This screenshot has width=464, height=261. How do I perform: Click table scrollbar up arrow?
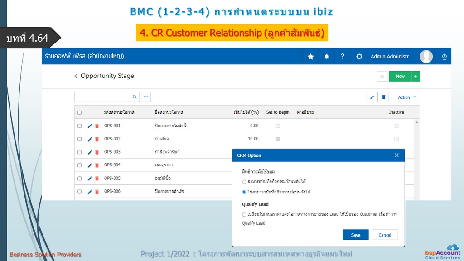[417, 122]
